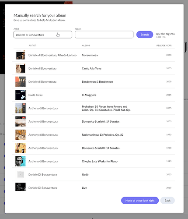Viewport: 188px width, 219px height.
Task: Click the Live album cover thumbnail
Action: coord(21,187)
